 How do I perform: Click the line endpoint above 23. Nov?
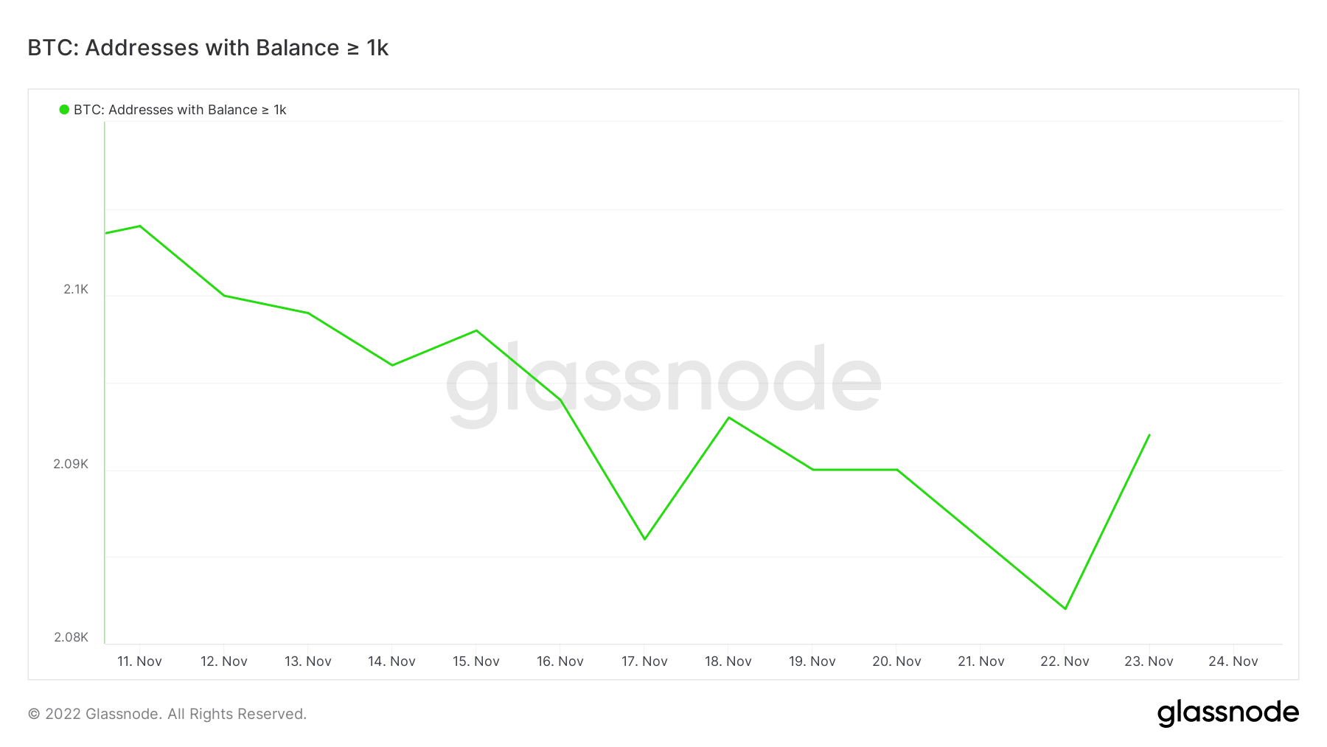pos(1149,435)
